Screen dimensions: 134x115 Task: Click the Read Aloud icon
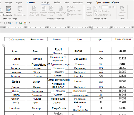pyautogui.click(x=16, y=23)
